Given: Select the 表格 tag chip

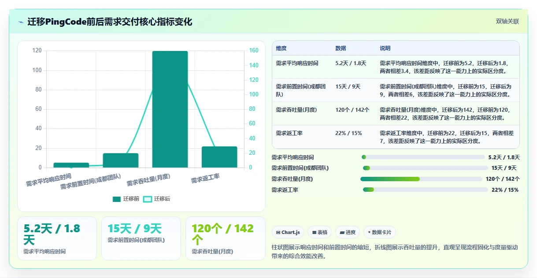Looking at the screenshot, I should pos(319,232).
